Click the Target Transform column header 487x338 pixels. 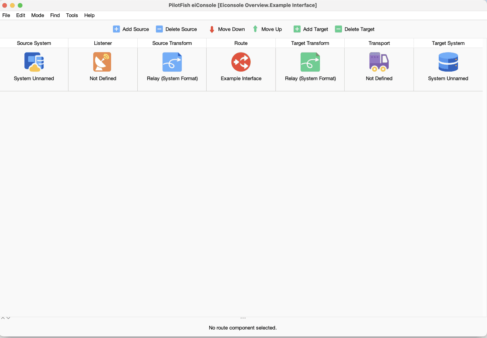(x=310, y=43)
